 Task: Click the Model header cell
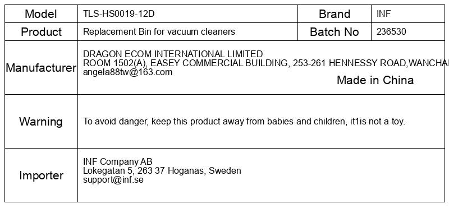[41, 13]
